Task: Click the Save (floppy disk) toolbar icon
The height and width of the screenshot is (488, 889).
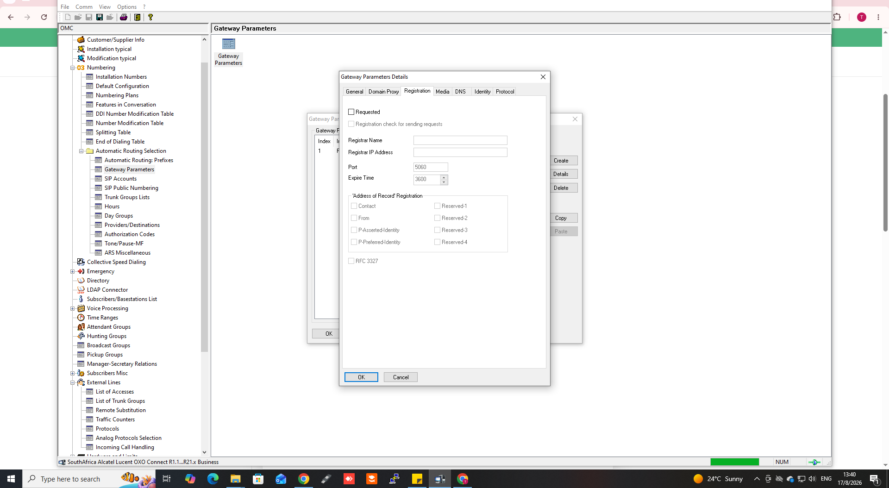Action: 100,17
